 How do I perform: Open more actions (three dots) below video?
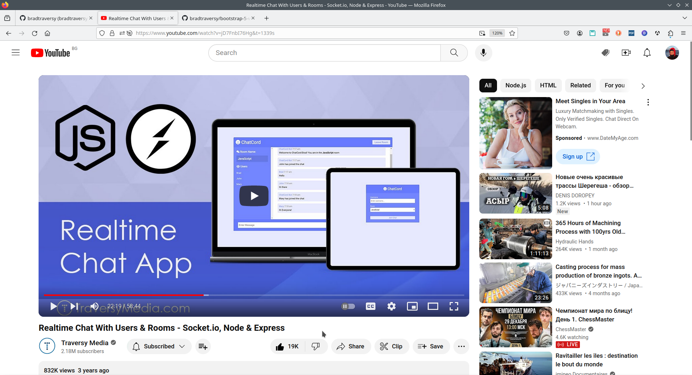coord(461,347)
